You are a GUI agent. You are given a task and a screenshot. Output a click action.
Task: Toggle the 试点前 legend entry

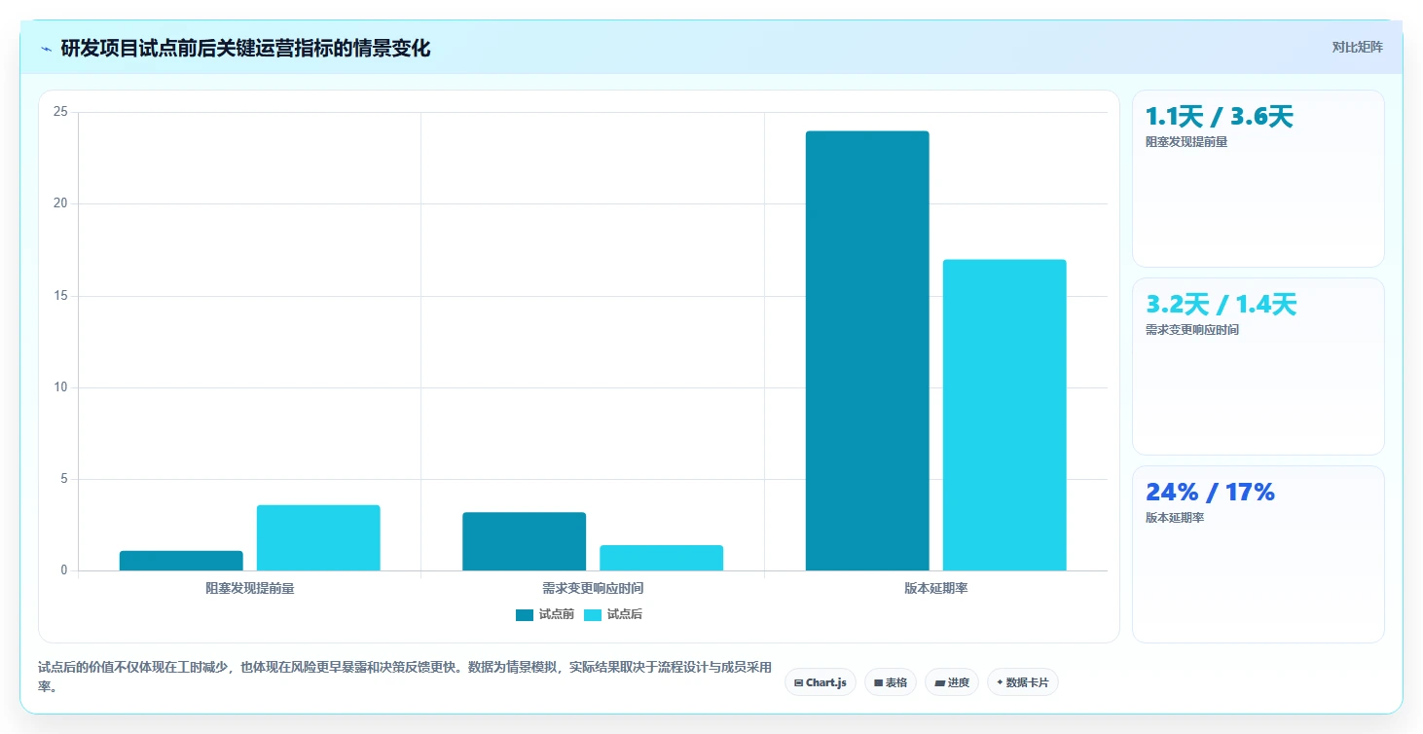(545, 614)
